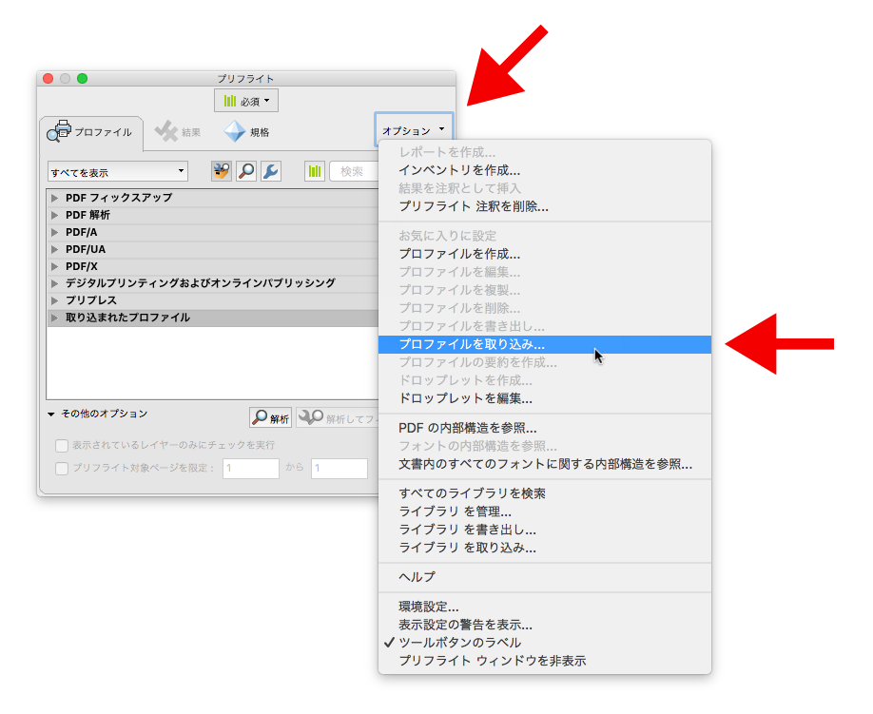Viewport: 873px width, 714px height.
Task: Expand the 取り込まれたプロファイル group
Action: (54, 318)
